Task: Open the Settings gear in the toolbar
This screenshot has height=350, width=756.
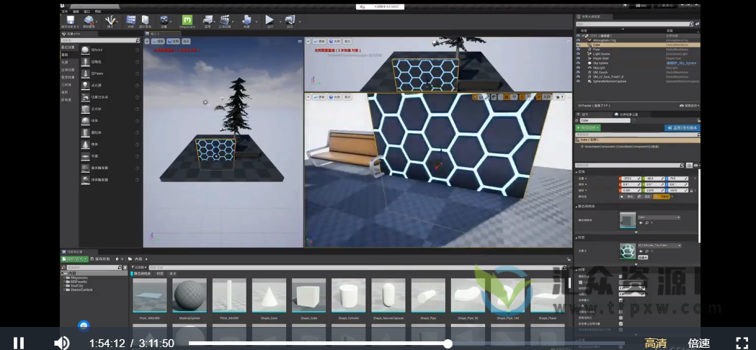Action: click(164, 22)
